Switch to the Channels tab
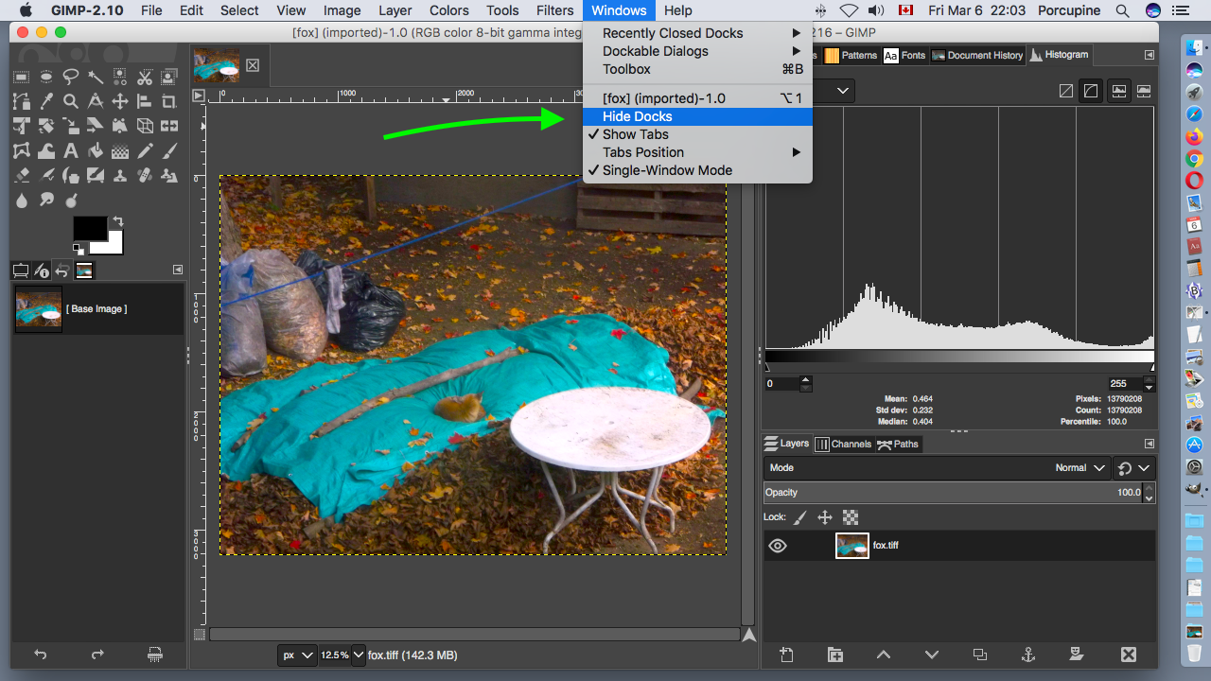 843,444
